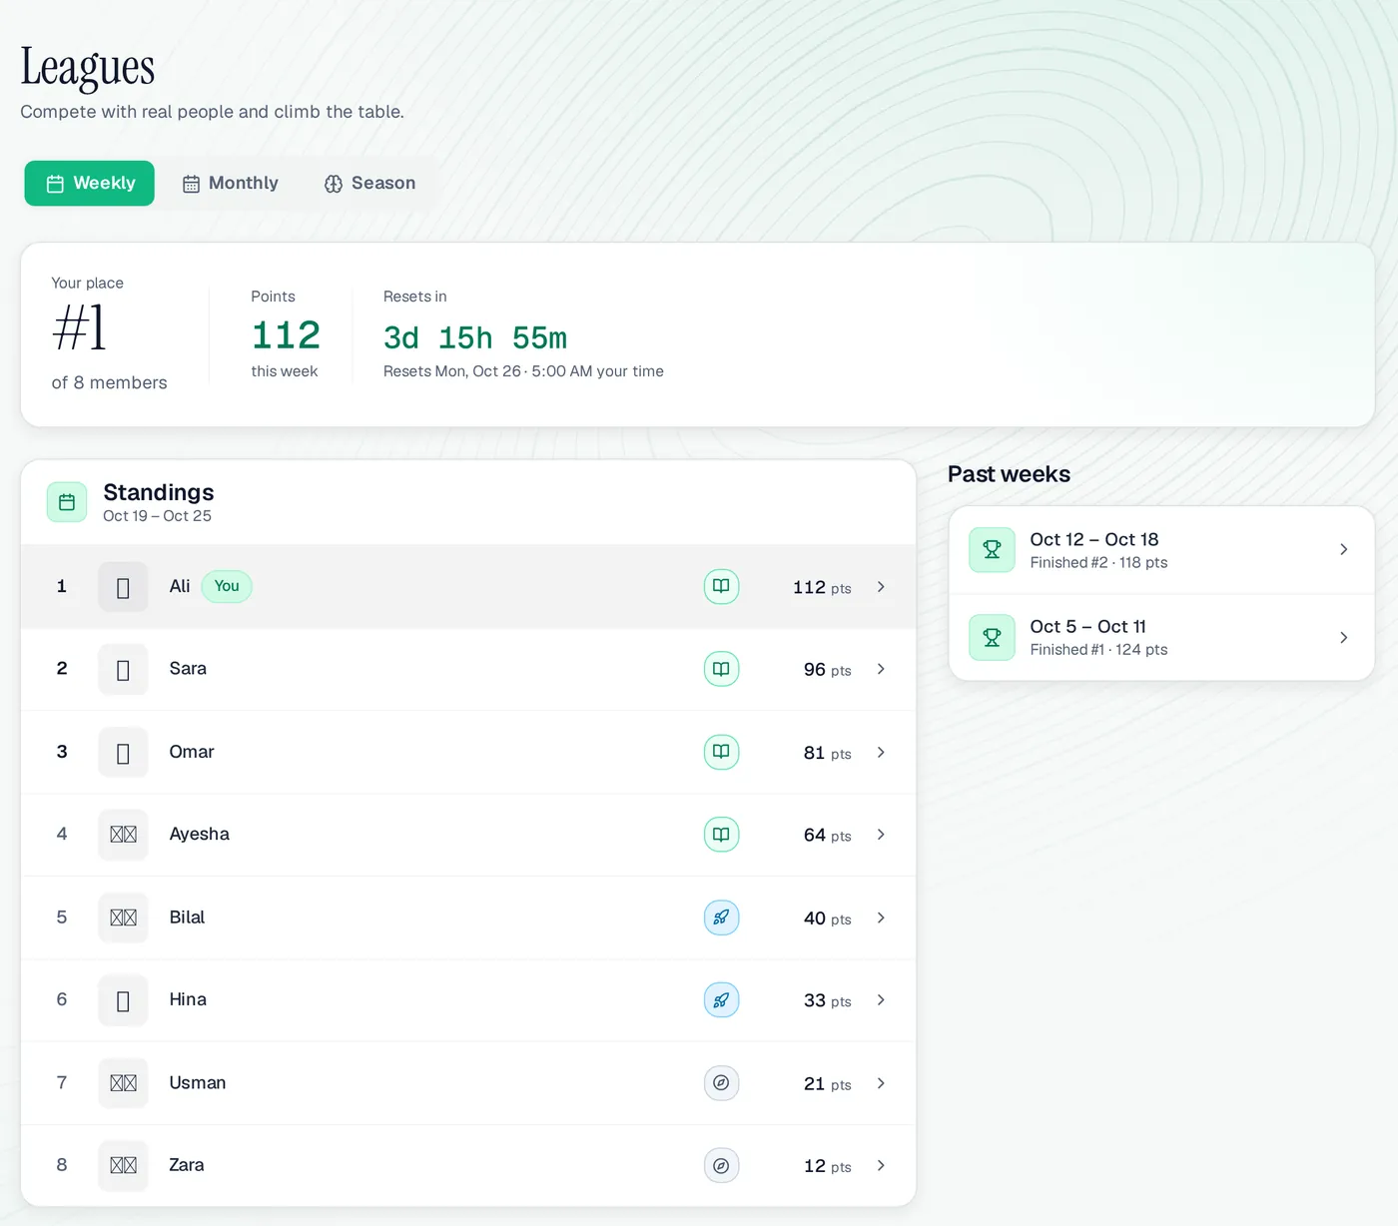Expand Sara's row using its chevron
Viewport: 1398px width, 1226px height.
coord(881,669)
